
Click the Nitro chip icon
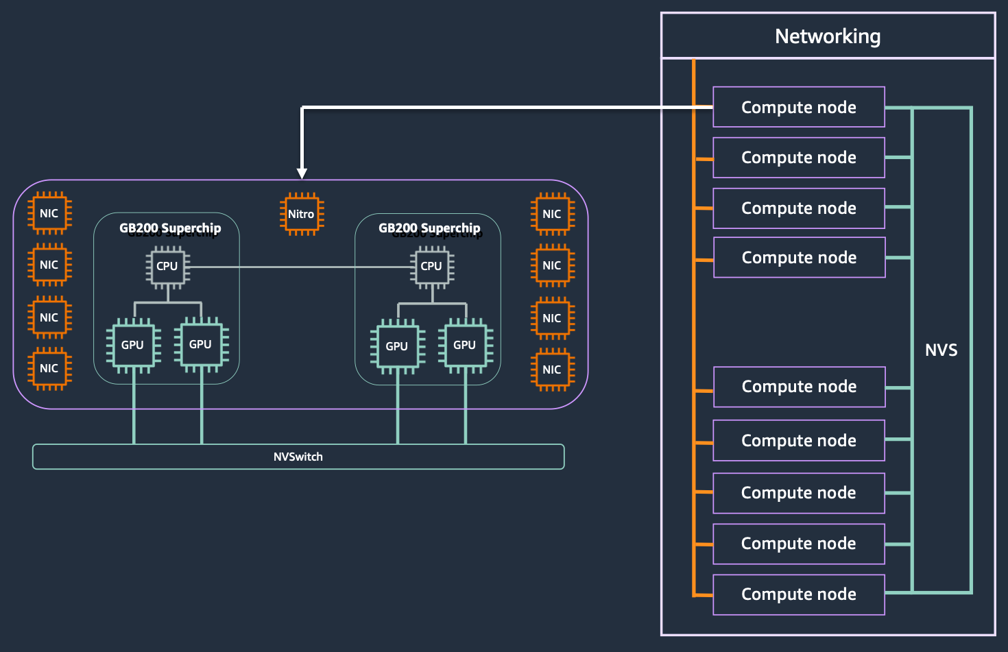click(302, 214)
